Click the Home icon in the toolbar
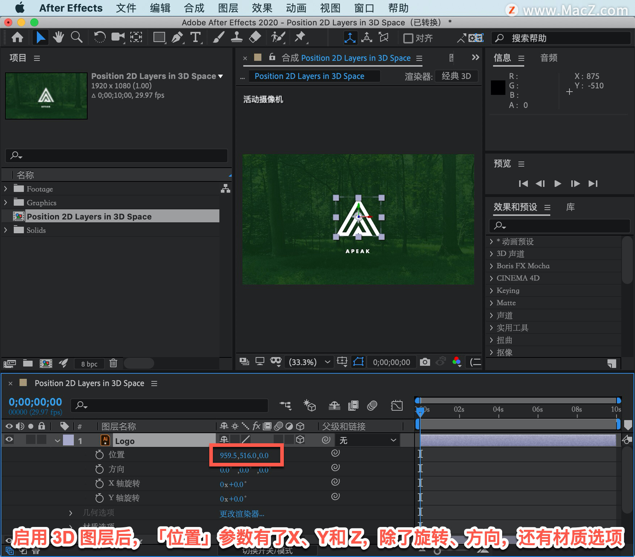Screen dimensions: 635x557 click(17, 37)
